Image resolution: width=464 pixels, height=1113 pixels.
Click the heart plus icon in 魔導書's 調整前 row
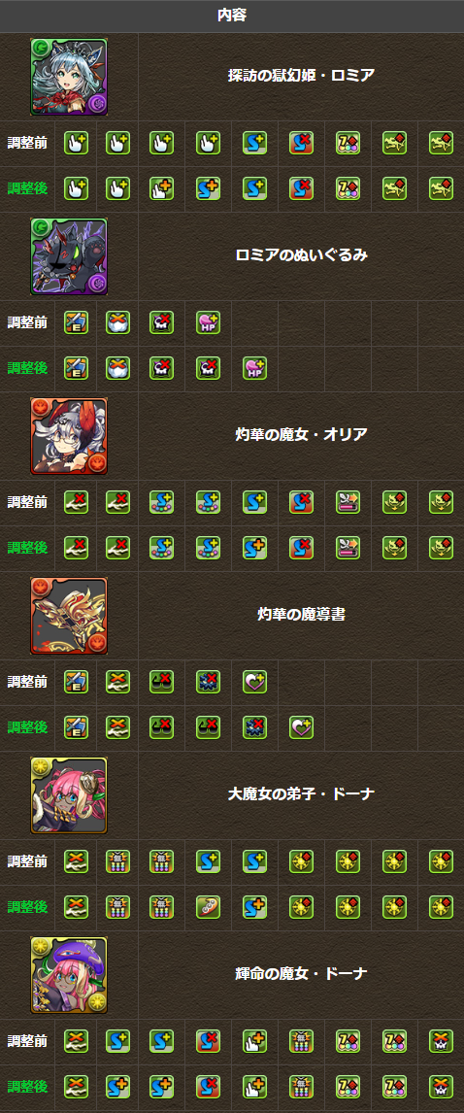tap(254, 682)
